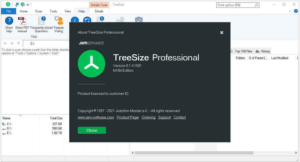Click the TreeSize logo in title bar
Screen dimensions: 300x162
[x=8, y=4]
